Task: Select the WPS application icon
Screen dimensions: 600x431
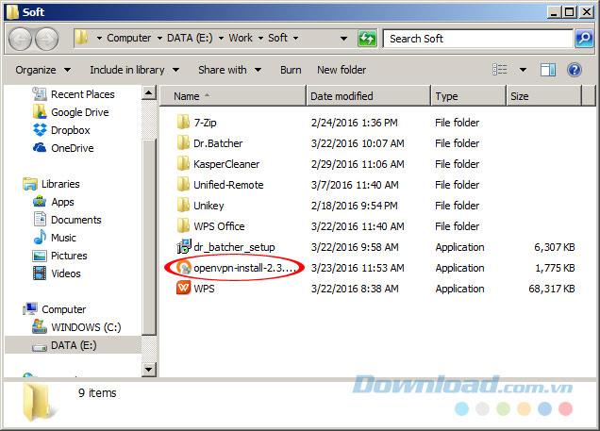Action: coord(183,289)
